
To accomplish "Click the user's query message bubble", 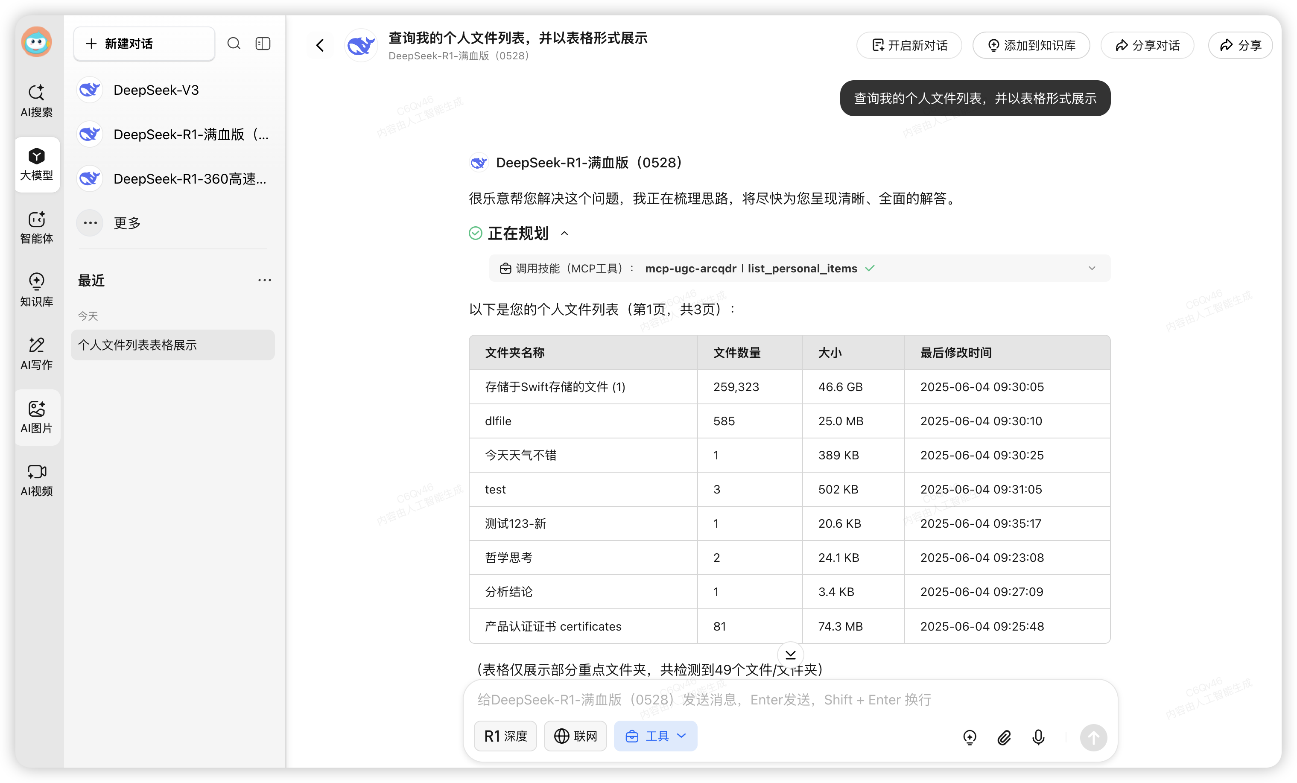I will coord(975,99).
